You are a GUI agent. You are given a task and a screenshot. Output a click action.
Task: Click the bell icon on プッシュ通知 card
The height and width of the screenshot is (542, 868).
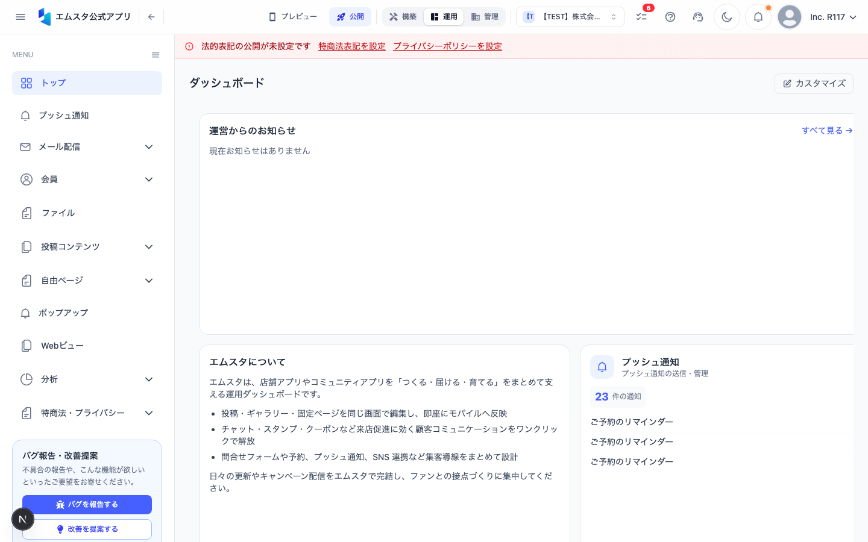tap(602, 367)
